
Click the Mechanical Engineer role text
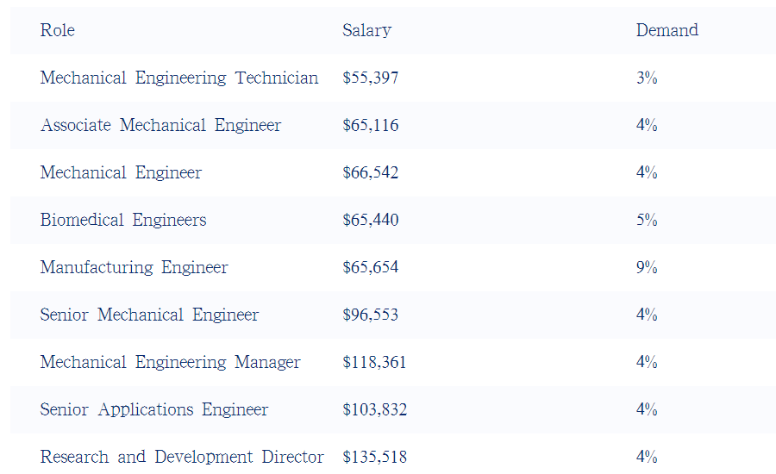pyautogui.click(x=121, y=172)
